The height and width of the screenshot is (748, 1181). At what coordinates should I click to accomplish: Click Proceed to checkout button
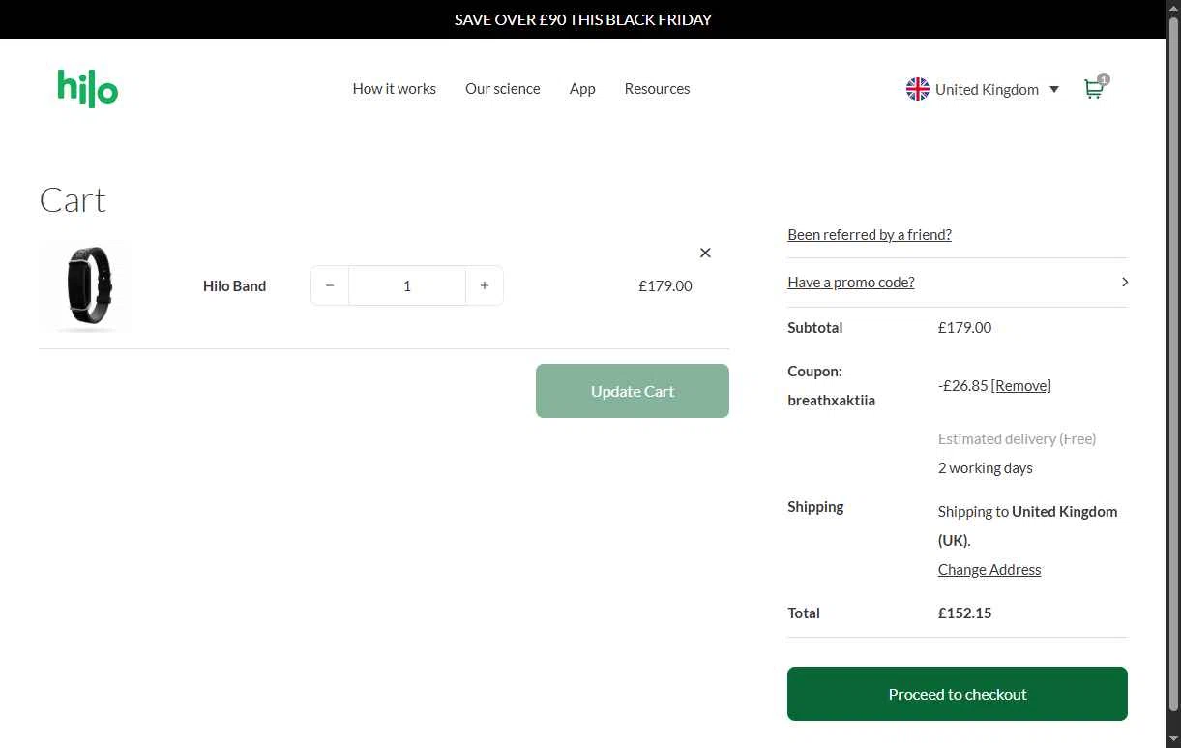958,694
